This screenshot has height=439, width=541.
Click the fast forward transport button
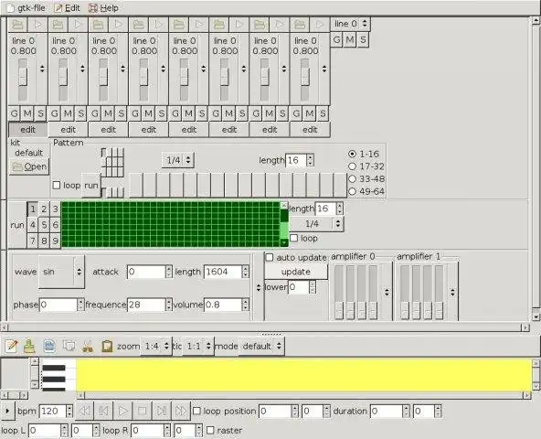[x=180, y=411]
